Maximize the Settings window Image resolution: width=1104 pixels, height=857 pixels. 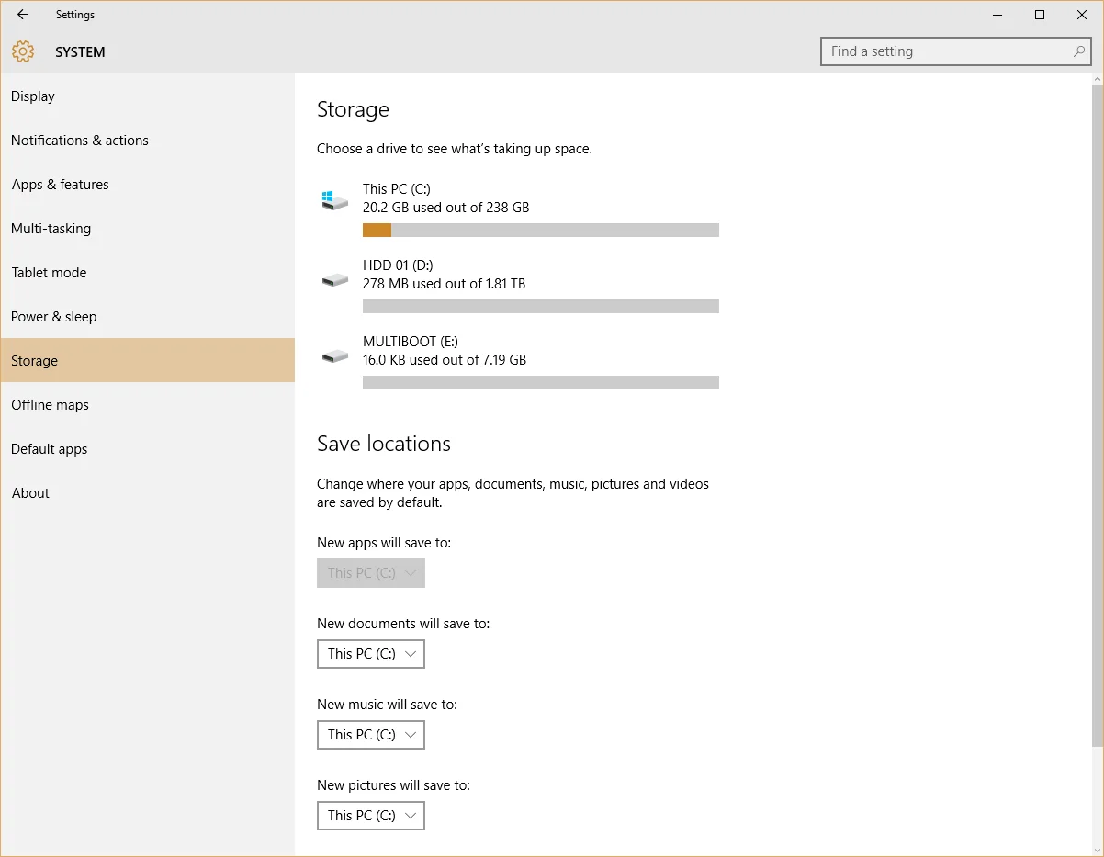pos(1040,15)
